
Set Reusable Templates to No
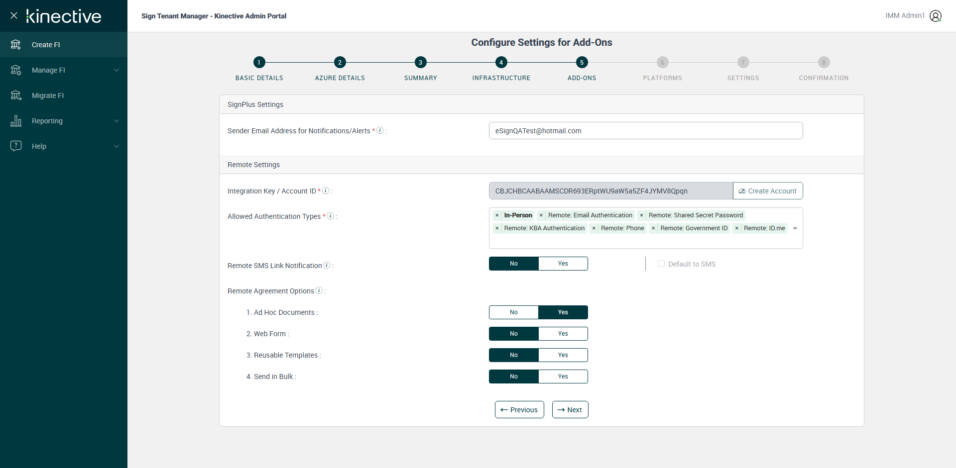click(x=514, y=355)
